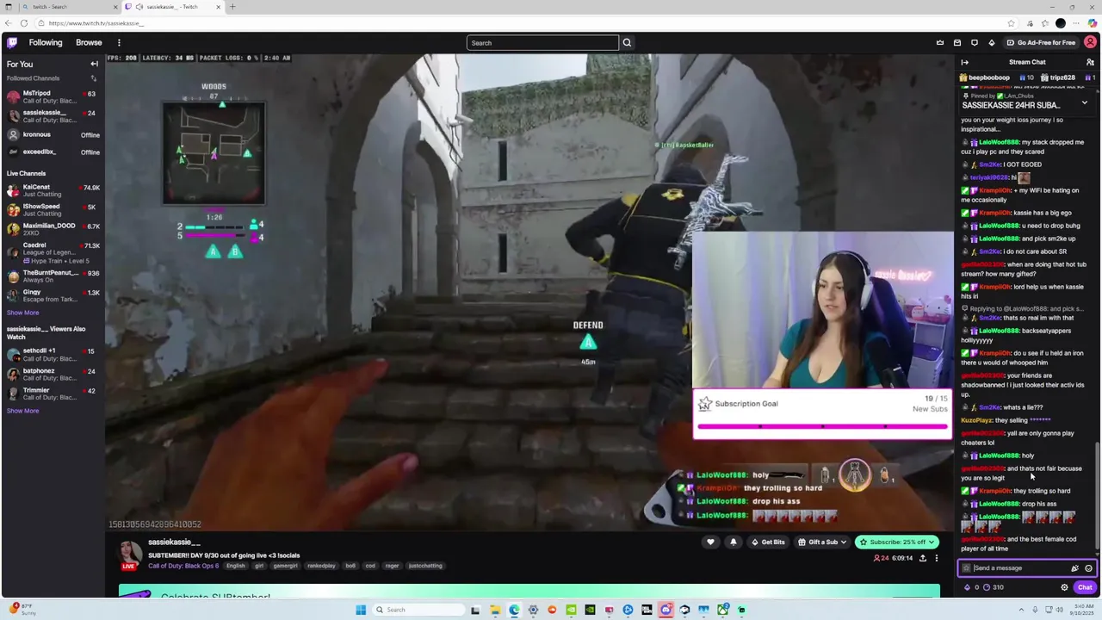
Task: Open the top navigation more-options menu
Action: click(x=119, y=42)
